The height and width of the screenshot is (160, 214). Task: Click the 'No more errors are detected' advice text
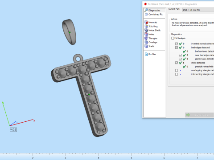coord(193,24)
